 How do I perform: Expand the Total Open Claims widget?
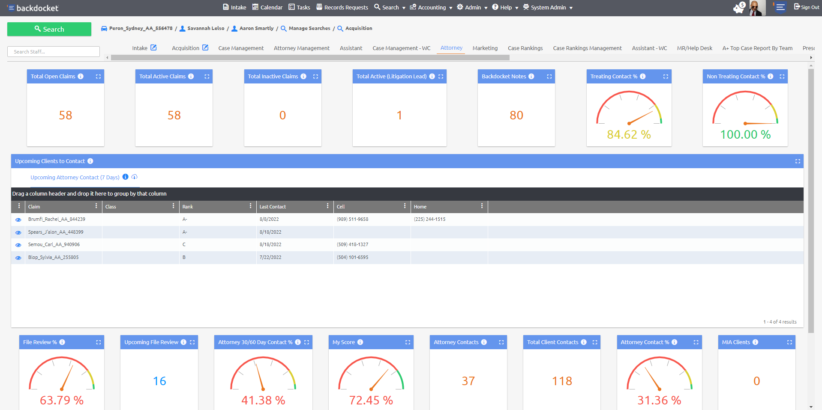click(98, 76)
